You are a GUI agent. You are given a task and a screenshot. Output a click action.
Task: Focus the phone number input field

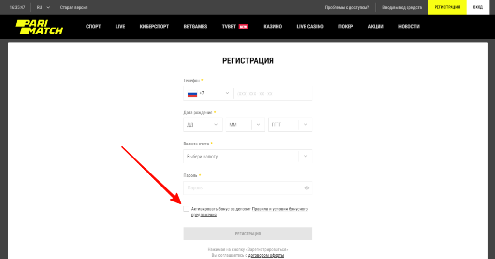click(x=273, y=93)
